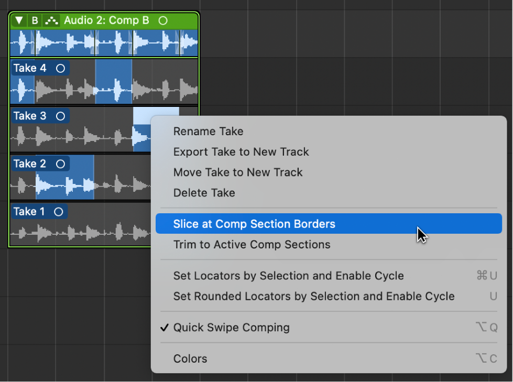Click "Set Locators by Selection and Enable Cycle"
Image resolution: width=513 pixels, height=382 pixels.
(x=285, y=276)
